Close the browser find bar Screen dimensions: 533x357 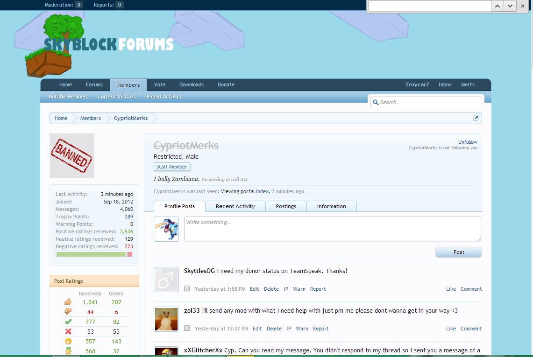pos(523,6)
